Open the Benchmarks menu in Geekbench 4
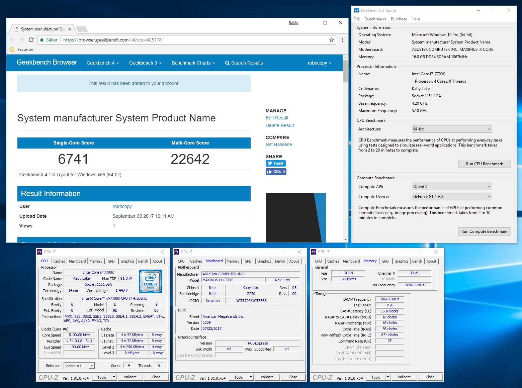The height and width of the screenshot is (388, 522). 375,19
